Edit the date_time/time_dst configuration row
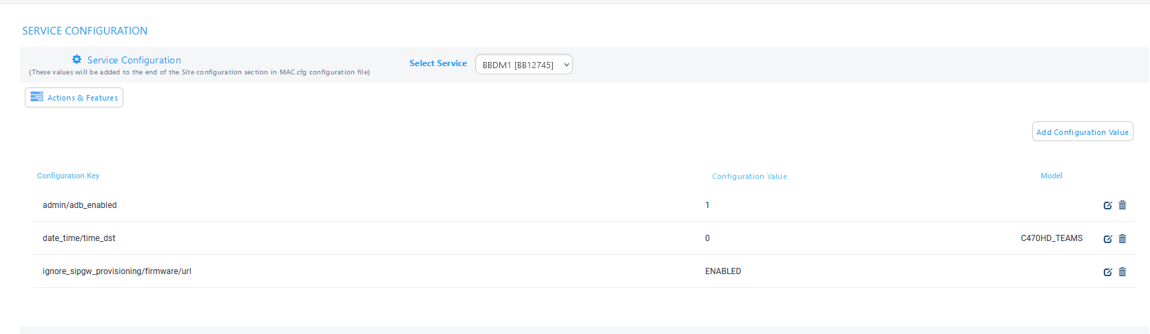Image resolution: width=1150 pixels, height=334 pixels. click(1108, 239)
